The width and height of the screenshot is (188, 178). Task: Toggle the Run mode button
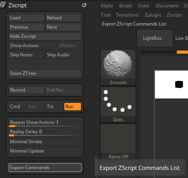tap(73, 107)
